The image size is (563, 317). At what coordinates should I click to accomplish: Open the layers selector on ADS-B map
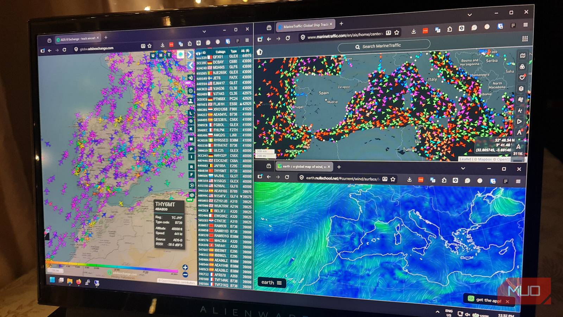pyautogui.click(x=181, y=55)
